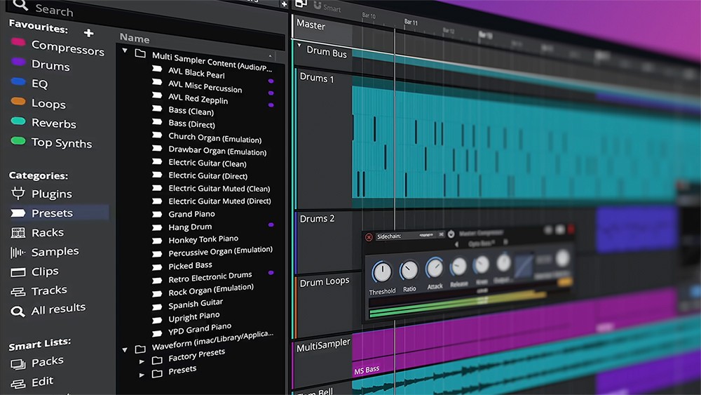
Task: Select the Compressors favourite tag
Action: click(67, 48)
